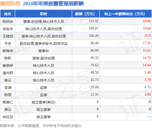Screen dimensions: 152x128
Task: Select the name cell 潘光君
Action: [x=8, y=73]
